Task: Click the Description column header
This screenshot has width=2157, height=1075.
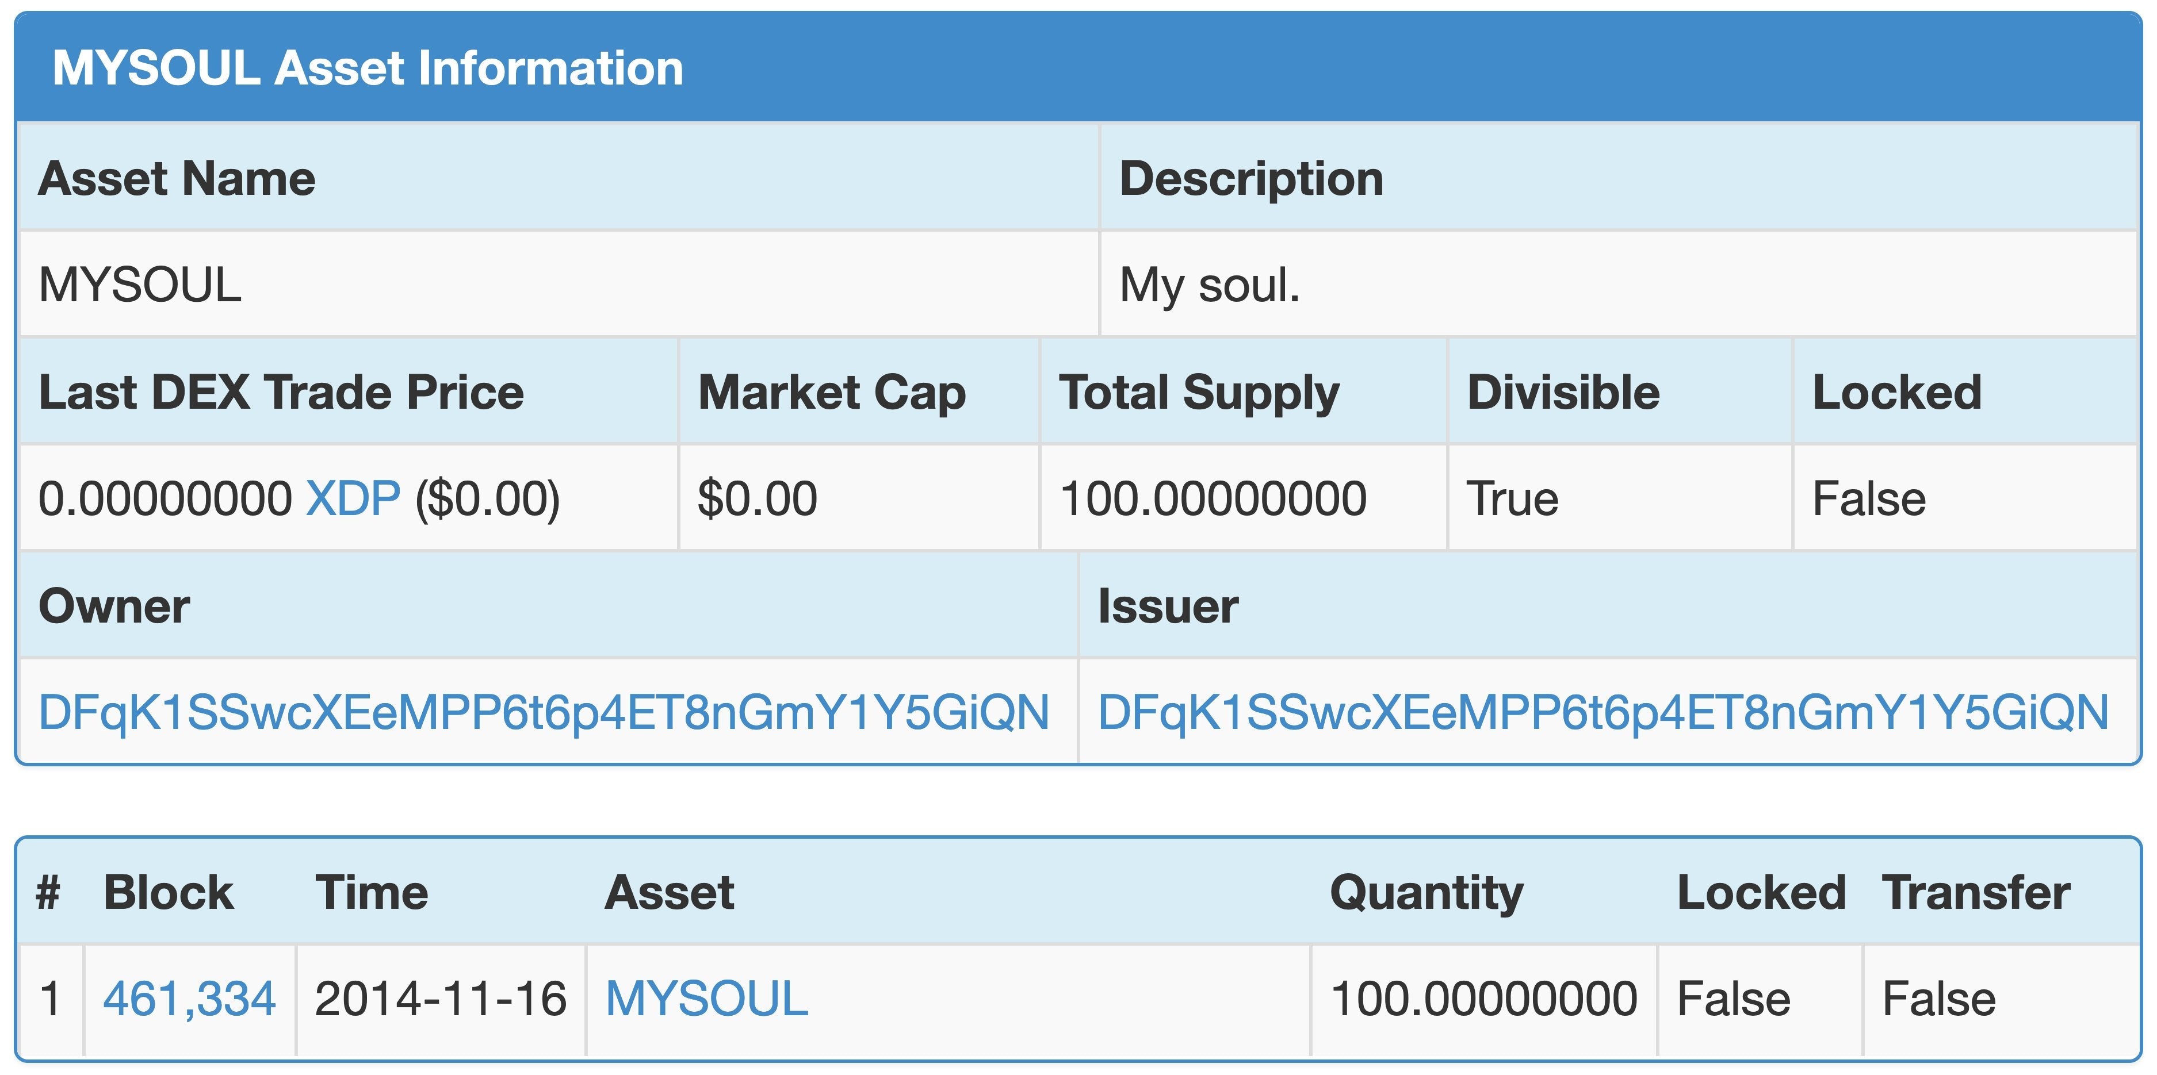Action: (x=1251, y=178)
